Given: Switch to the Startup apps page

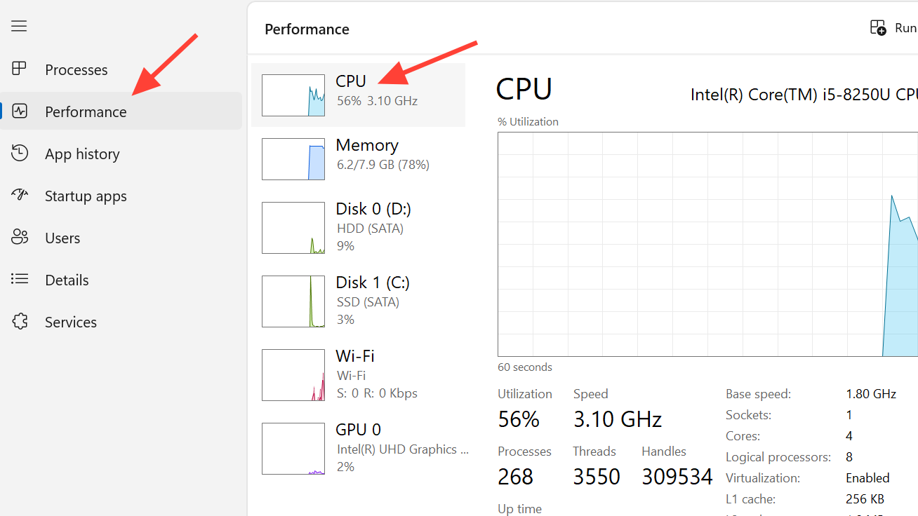Looking at the screenshot, I should click(x=86, y=196).
